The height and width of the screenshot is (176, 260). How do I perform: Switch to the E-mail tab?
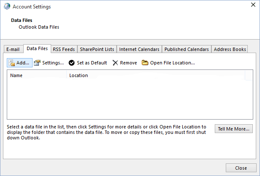(13, 49)
